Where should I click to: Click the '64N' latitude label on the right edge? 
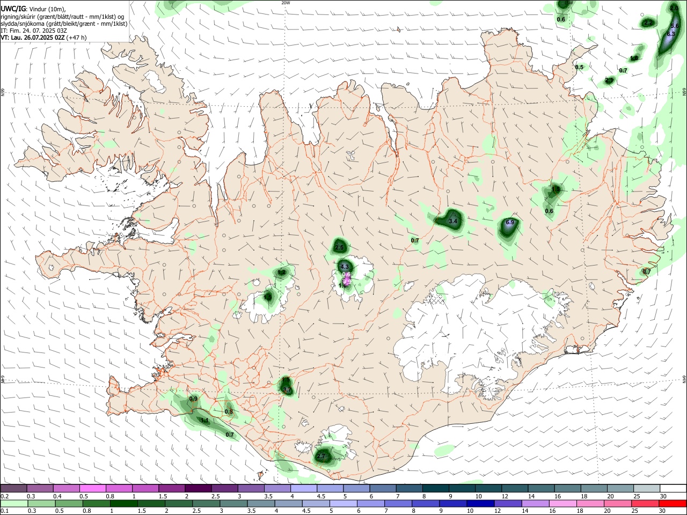[684, 379]
